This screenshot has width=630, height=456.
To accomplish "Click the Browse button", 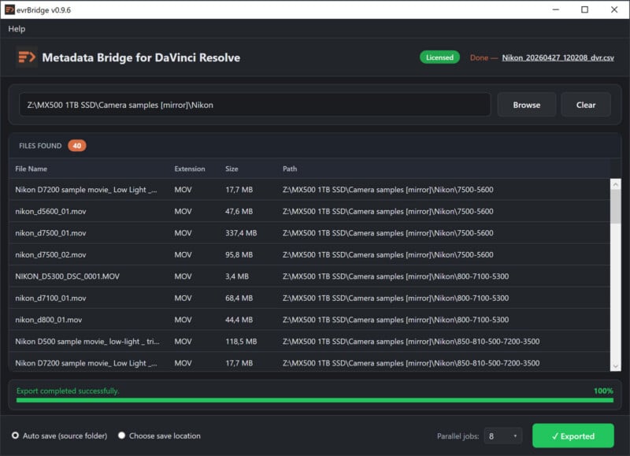I will pos(526,104).
